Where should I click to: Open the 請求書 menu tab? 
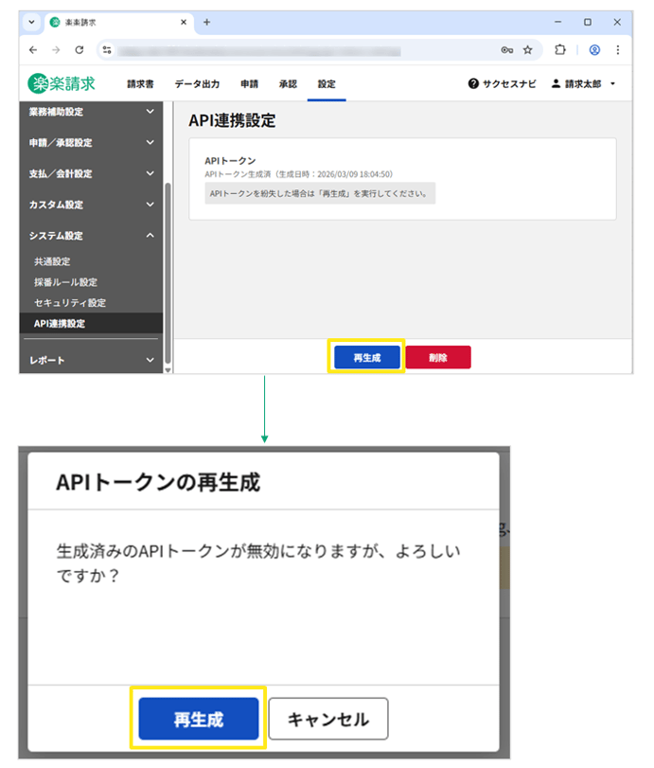pyautogui.click(x=141, y=84)
